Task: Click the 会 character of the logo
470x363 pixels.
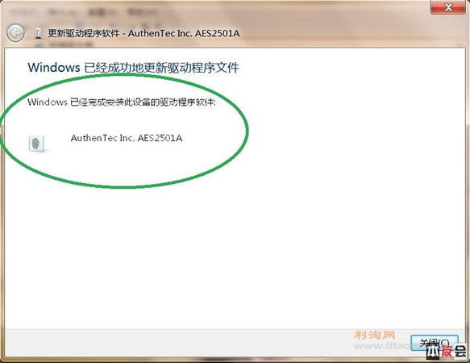Action: coord(460,351)
